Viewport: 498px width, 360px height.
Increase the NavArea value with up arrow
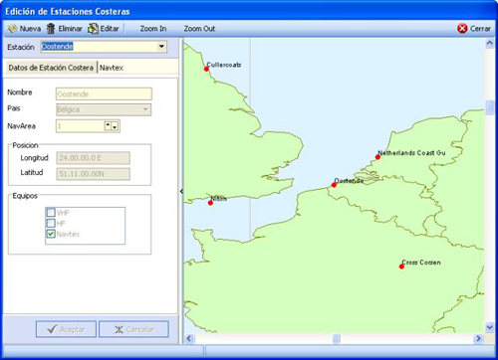point(108,124)
